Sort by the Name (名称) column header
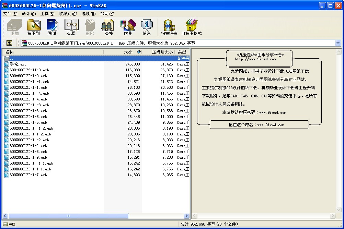 [53, 52]
